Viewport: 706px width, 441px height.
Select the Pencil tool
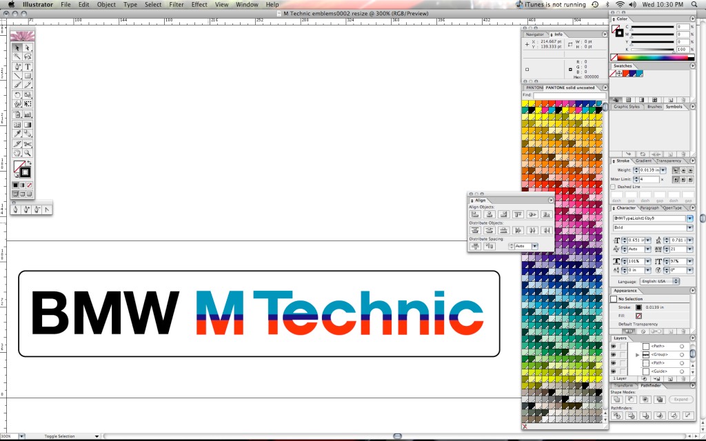(x=28, y=85)
